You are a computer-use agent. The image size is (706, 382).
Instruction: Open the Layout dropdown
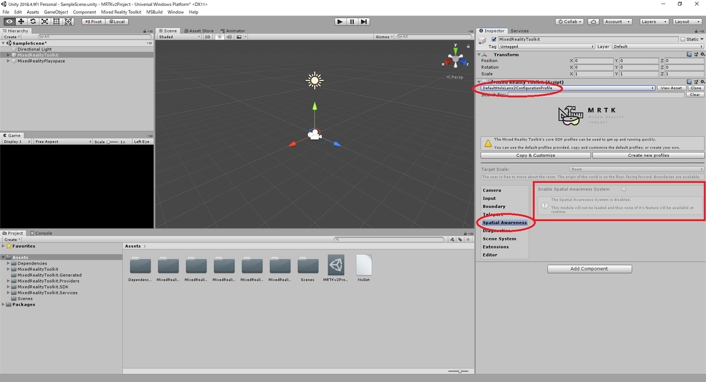click(x=686, y=21)
